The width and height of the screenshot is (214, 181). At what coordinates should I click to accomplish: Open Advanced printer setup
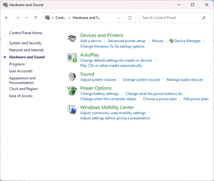126,41
